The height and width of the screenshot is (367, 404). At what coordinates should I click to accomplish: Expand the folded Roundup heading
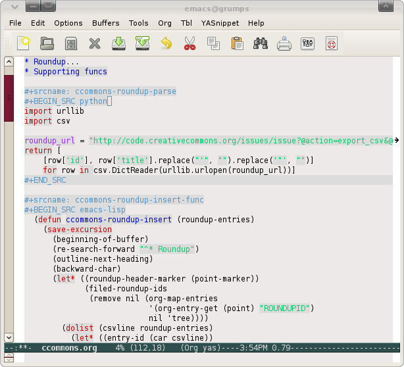pos(51,62)
